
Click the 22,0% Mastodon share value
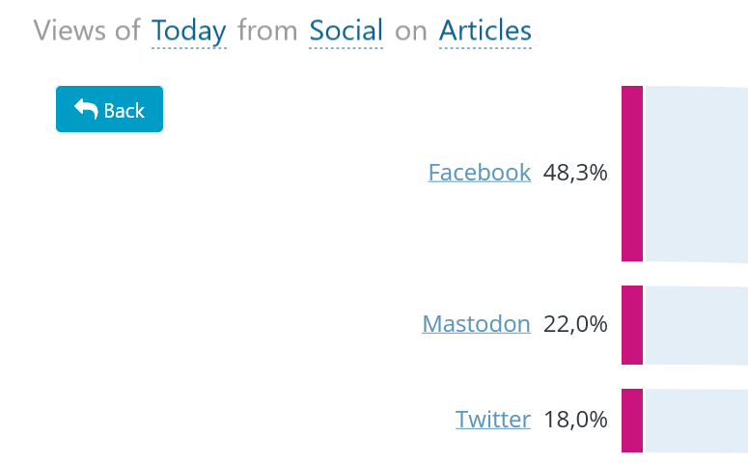(575, 324)
